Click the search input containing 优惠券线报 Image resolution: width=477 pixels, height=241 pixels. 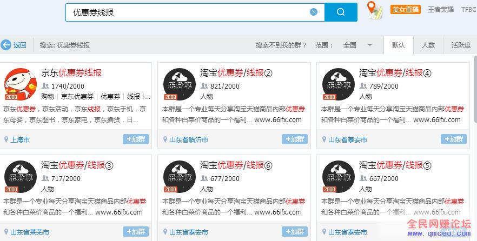point(195,12)
